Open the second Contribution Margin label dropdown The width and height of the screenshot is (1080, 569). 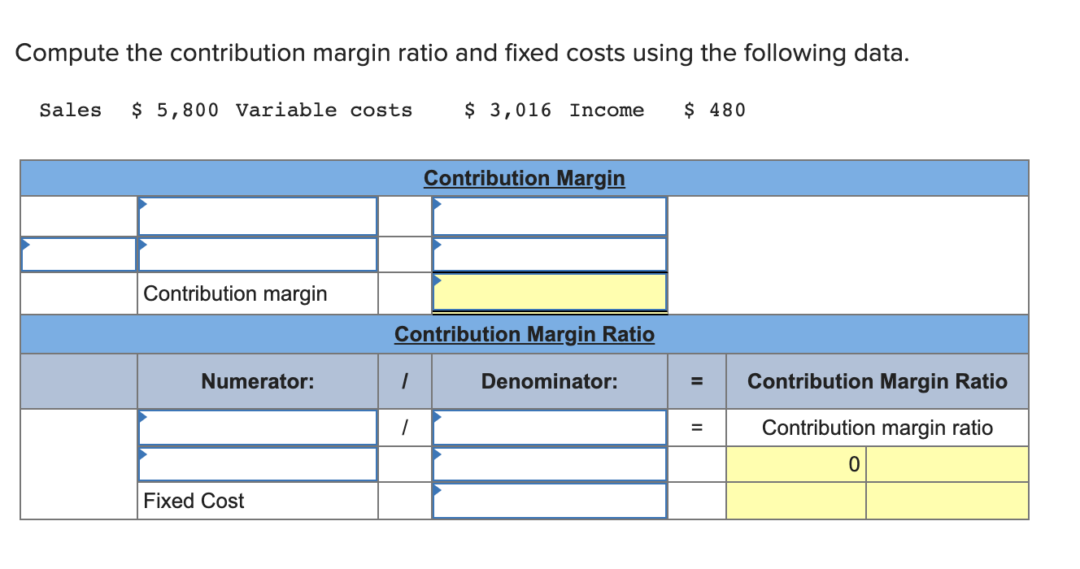coord(257,254)
